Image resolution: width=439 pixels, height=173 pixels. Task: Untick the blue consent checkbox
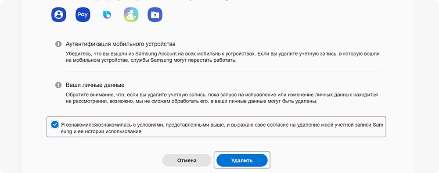click(54, 124)
